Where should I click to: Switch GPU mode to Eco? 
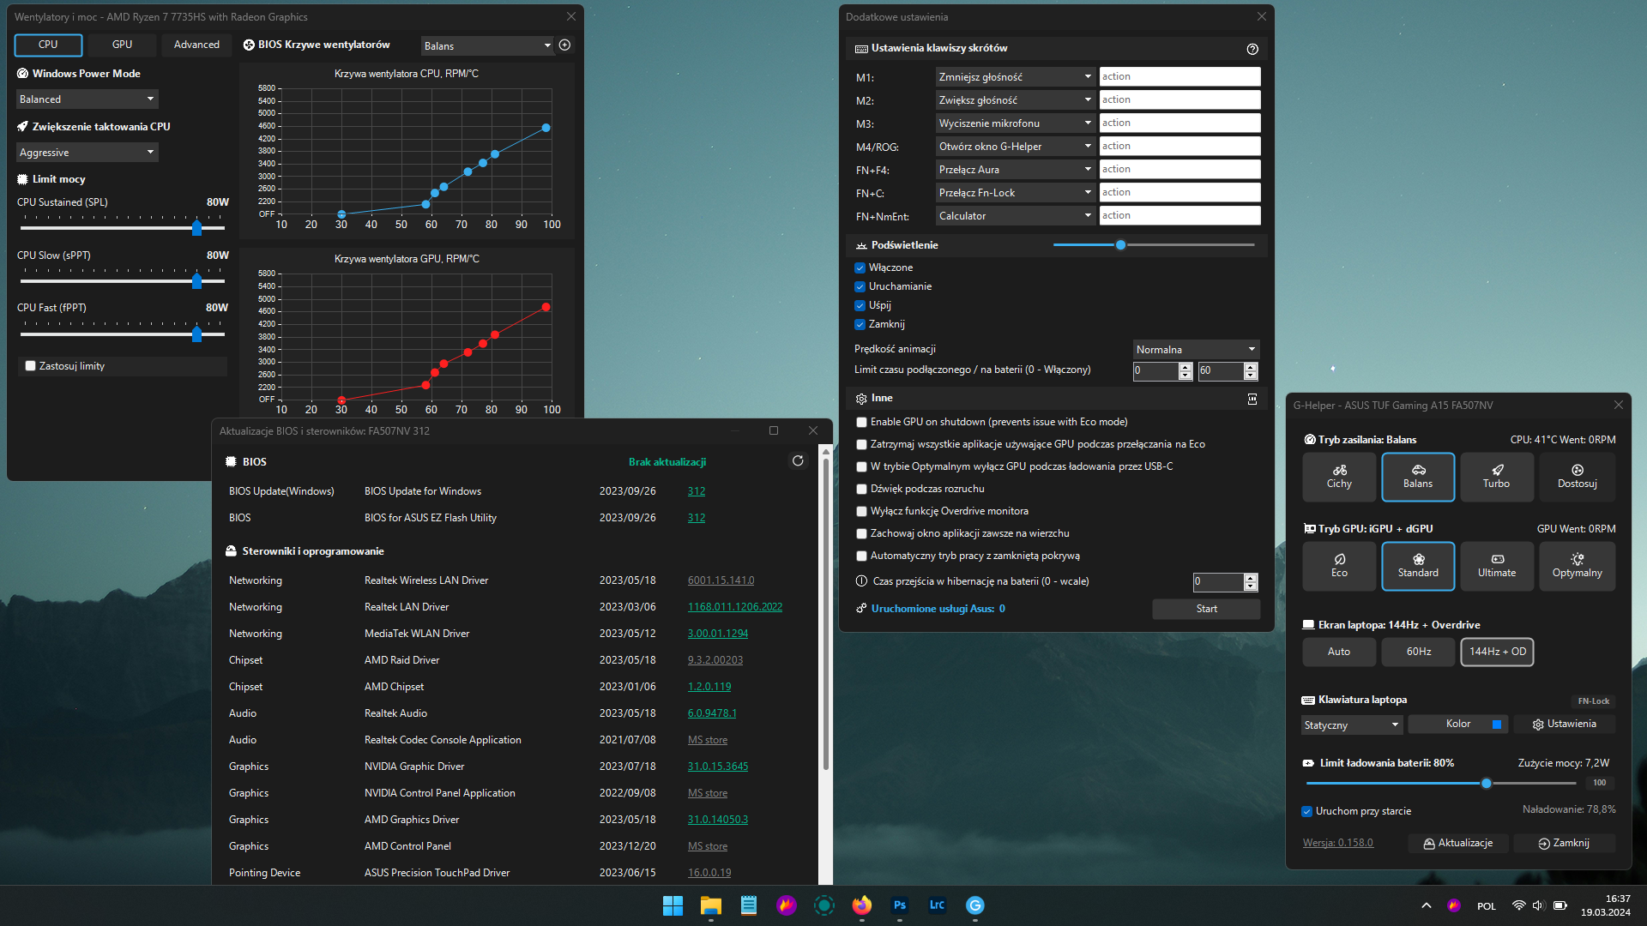(x=1338, y=566)
